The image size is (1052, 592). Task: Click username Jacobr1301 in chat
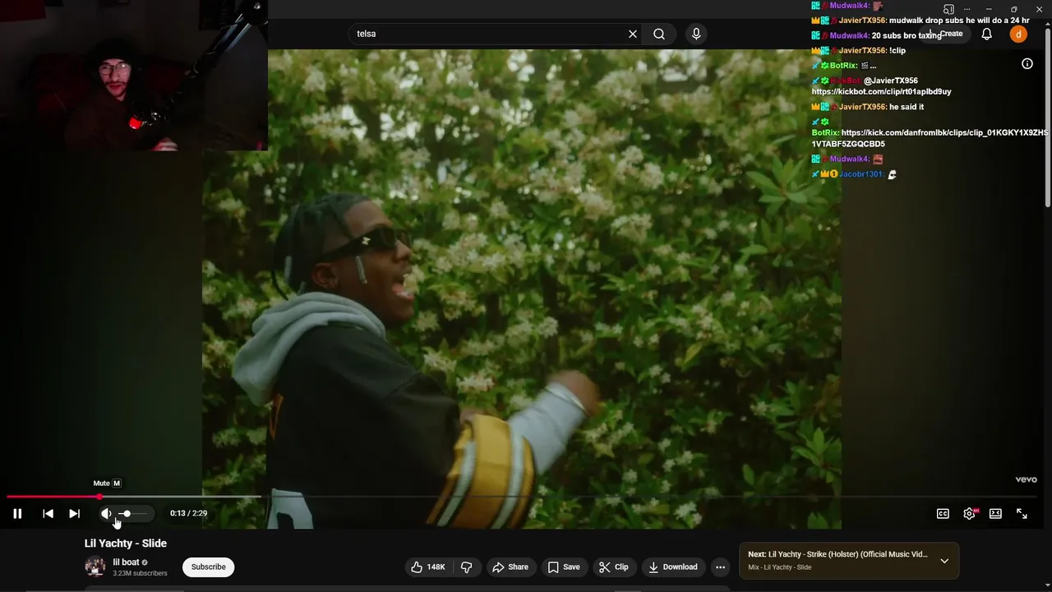coord(861,174)
